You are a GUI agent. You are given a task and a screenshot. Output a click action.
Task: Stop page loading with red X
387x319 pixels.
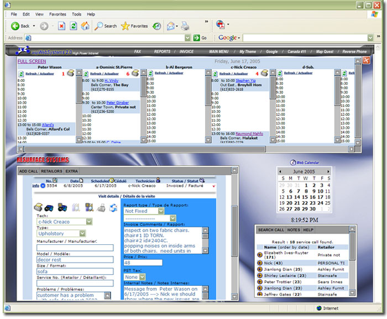click(61, 26)
